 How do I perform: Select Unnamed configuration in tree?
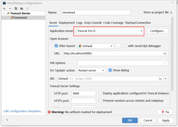(x=23, y=18)
